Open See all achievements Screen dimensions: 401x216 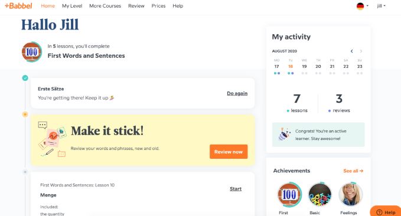click(x=353, y=171)
